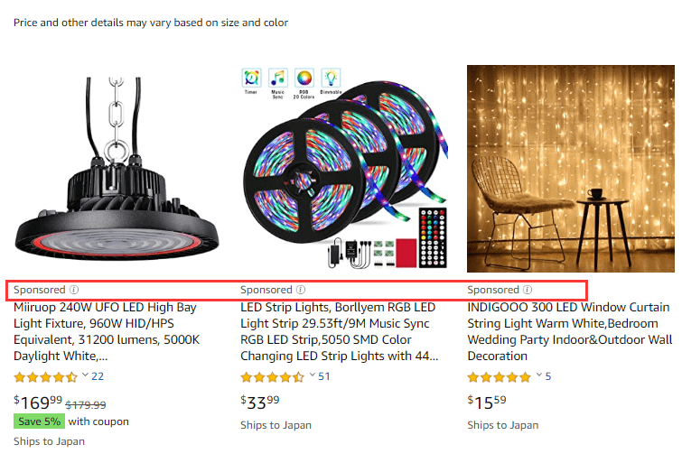Click star rating of Miiruop High Bay light

point(46,377)
